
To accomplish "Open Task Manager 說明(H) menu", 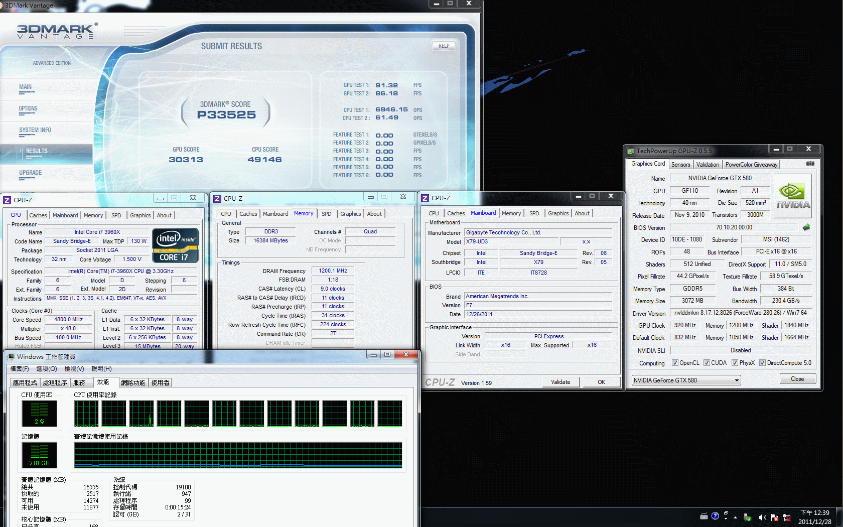I will click(x=101, y=369).
